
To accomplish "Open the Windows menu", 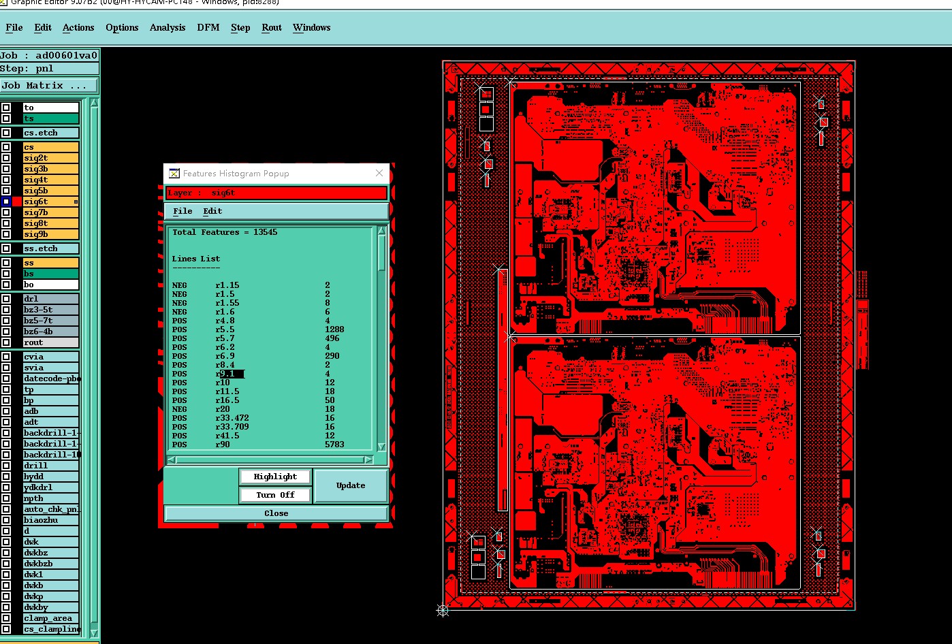I will pyautogui.click(x=312, y=28).
